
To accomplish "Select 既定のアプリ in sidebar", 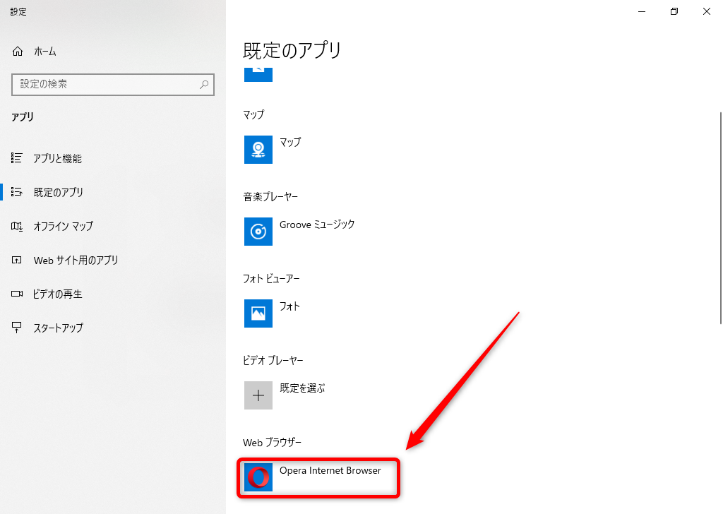I will 58,192.
